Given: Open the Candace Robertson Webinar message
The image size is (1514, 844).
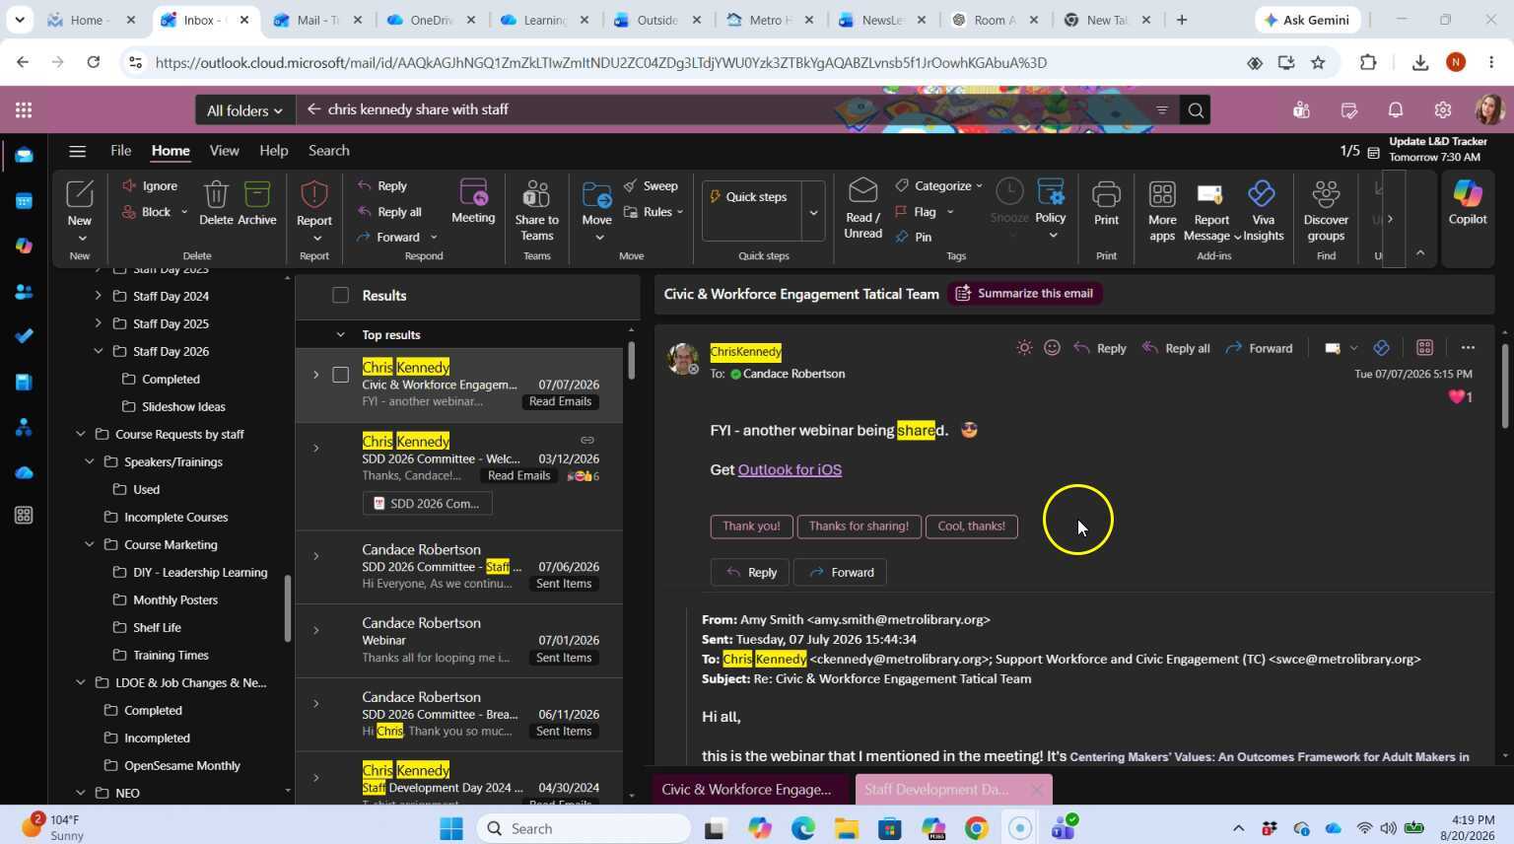Looking at the screenshot, I should [x=459, y=640].
